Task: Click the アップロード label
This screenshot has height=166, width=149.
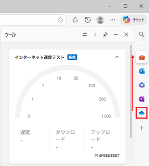Action: pos(100,136)
